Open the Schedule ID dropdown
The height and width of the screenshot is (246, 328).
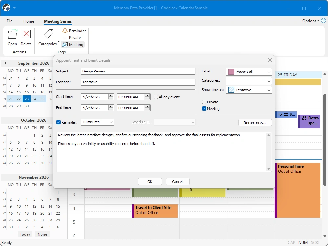[x=175, y=122]
